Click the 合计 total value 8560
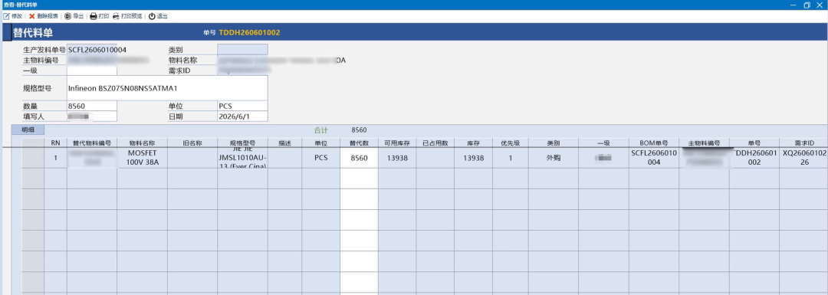Screen dimensions: 828x295 (x=359, y=129)
